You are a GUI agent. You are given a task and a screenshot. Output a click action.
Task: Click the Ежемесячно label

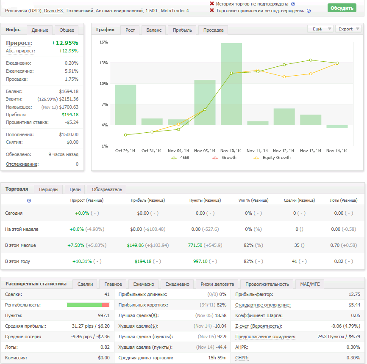point(19,71)
